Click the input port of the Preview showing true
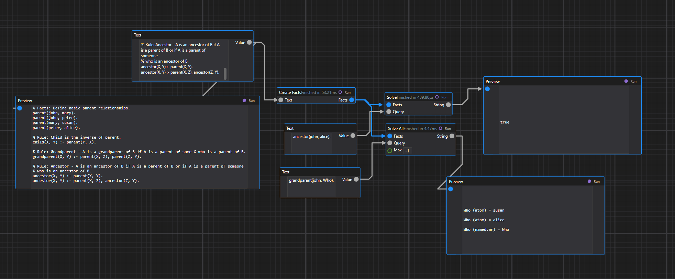This screenshot has width=675, height=279. pos(487,89)
